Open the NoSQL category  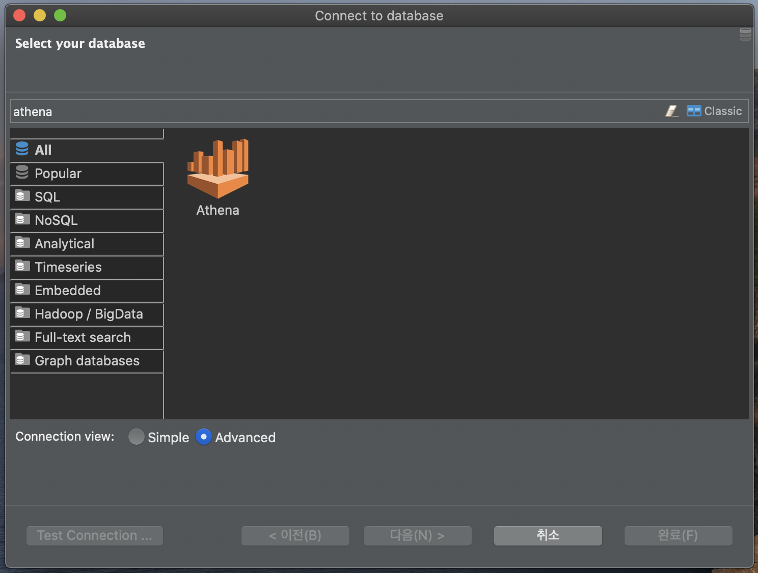coord(87,220)
